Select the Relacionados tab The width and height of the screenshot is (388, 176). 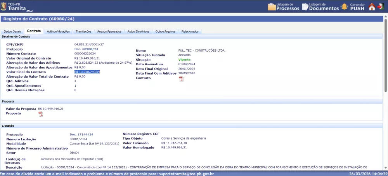[x=190, y=31]
